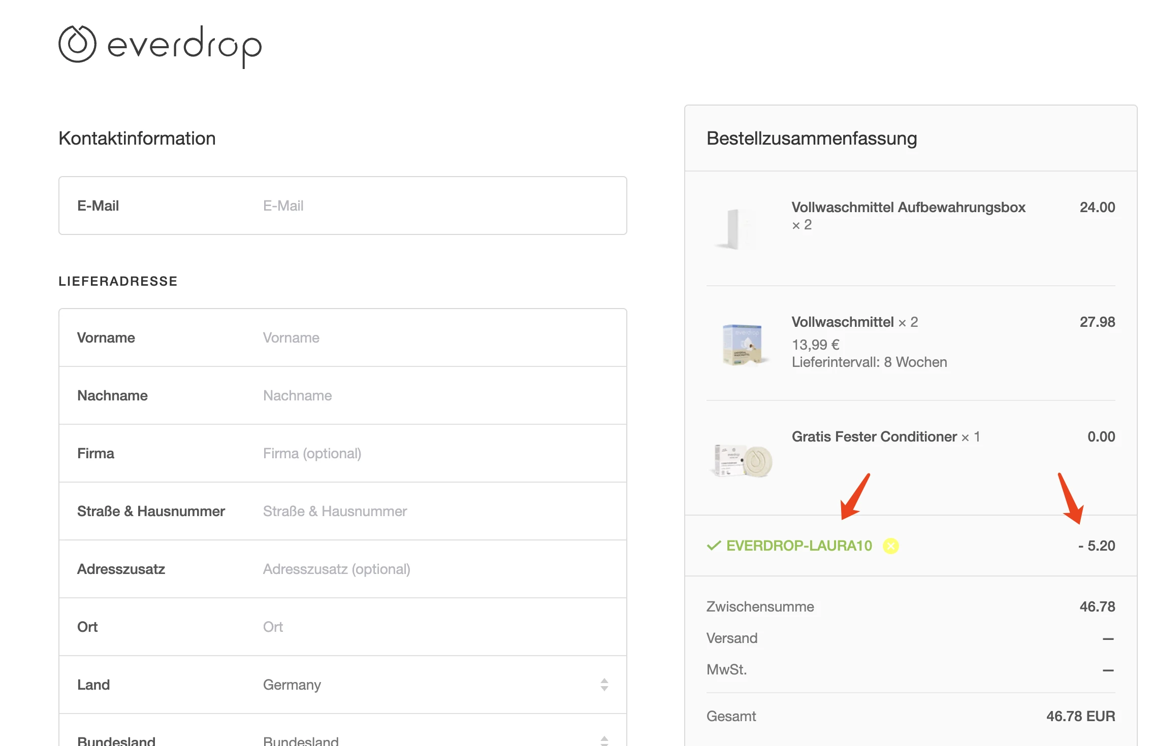Click the everdrop wordmark text
The image size is (1152, 746).
[x=184, y=47]
